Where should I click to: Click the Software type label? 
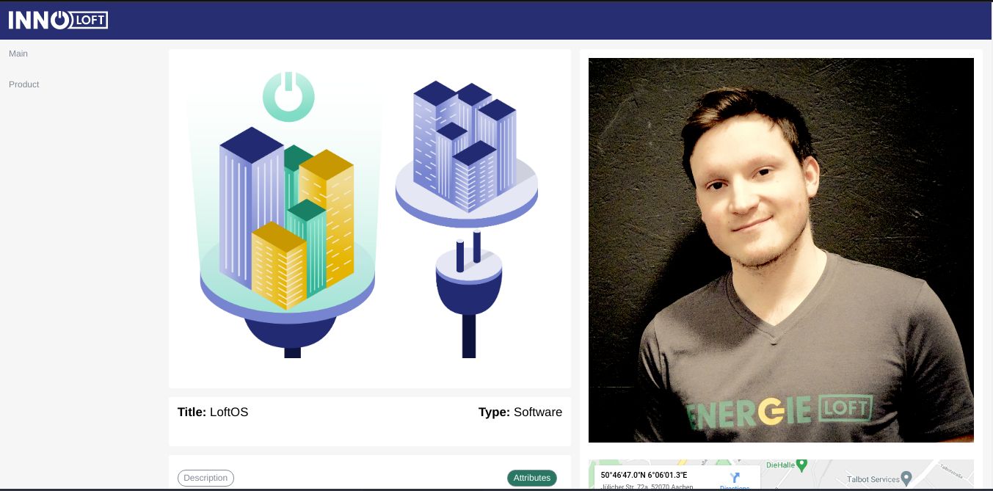[538, 412]
